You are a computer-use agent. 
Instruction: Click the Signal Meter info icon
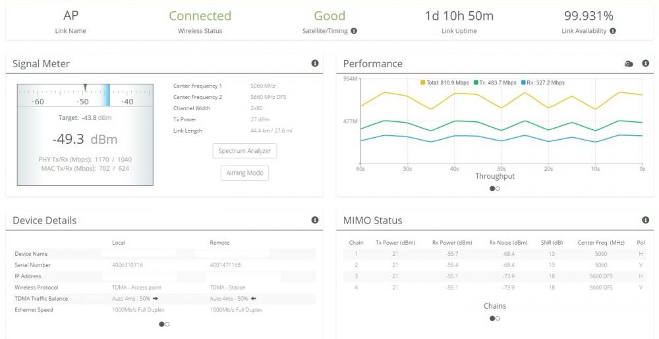(315, 63)
